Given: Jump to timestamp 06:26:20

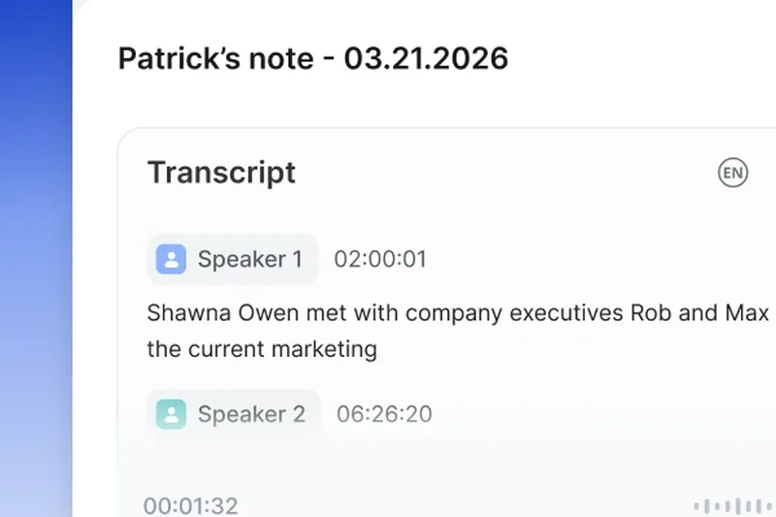Looking at the screenshot, I should coord(384,414).
